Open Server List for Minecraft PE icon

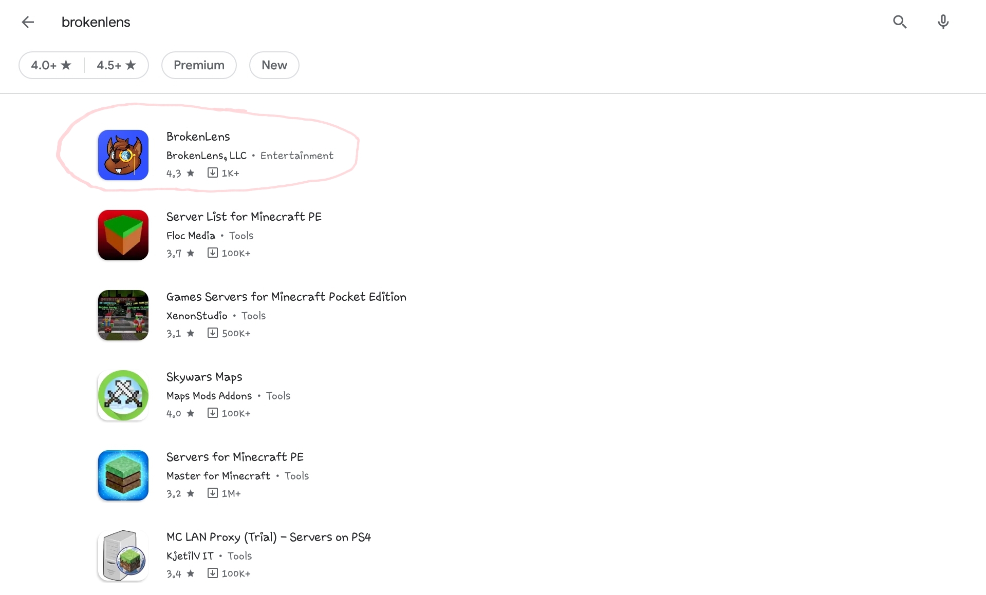(123, 235)
